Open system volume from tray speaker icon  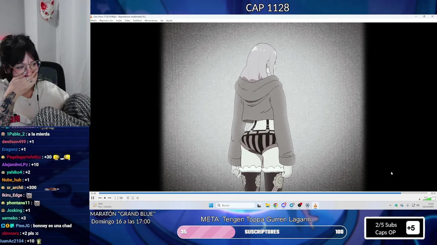(418, 205)
